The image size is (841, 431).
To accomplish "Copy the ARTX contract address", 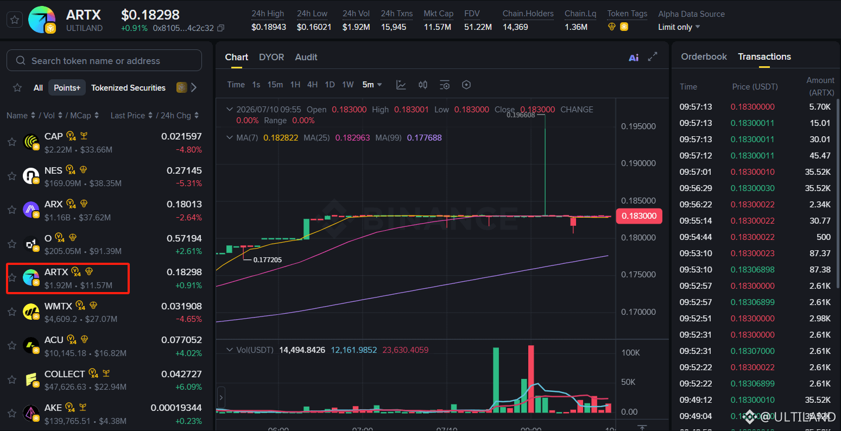I will tap(220, 28).
